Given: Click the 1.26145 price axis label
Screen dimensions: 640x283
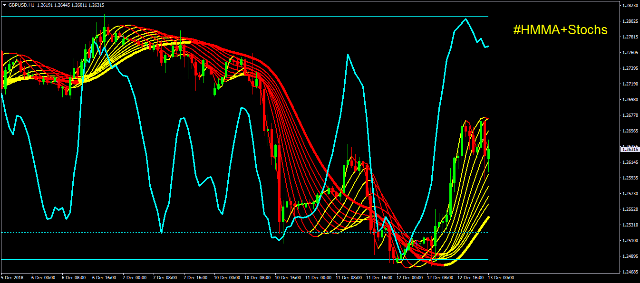Looking at the screenshot, I should pyautogui.click(x=630, y=162).
